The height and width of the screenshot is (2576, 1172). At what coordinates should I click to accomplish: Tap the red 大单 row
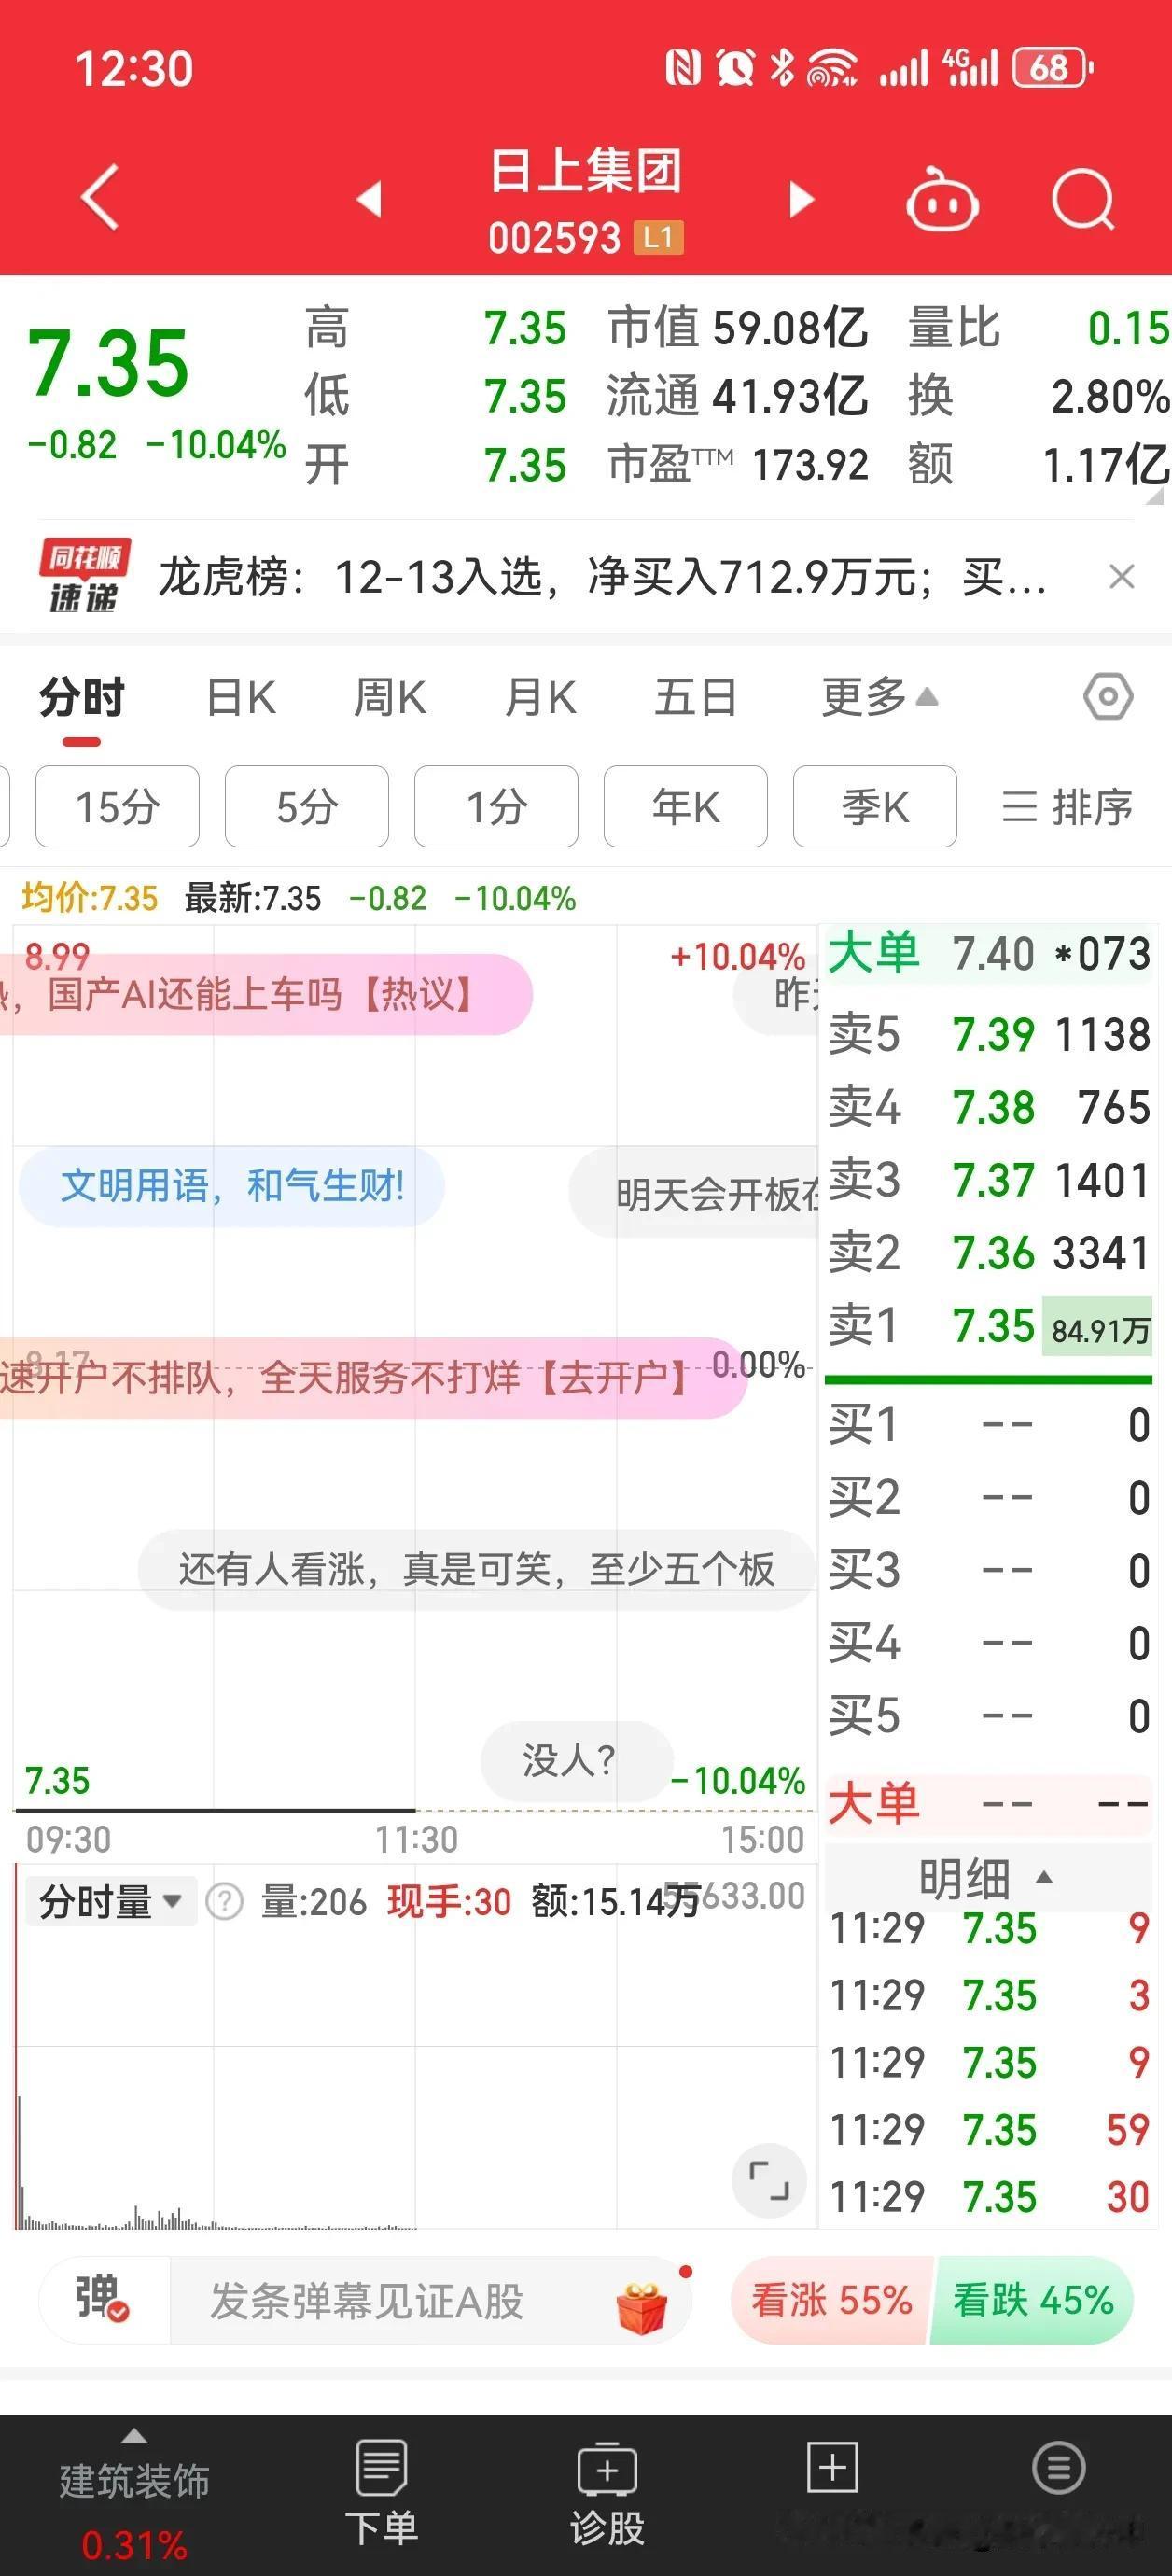[x=989, y=1804]
